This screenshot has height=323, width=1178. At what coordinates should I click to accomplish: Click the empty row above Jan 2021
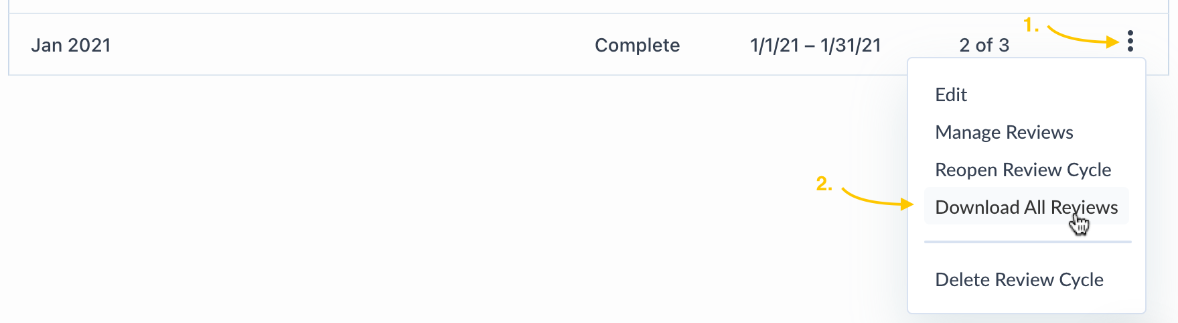tap(536, 6)
